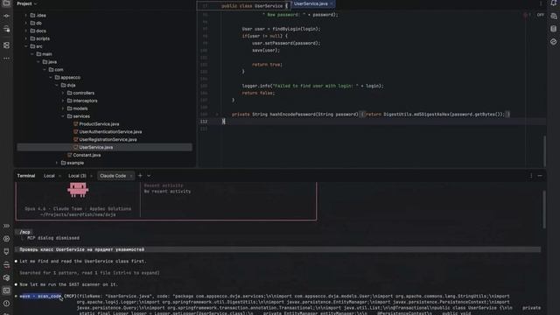
Task: Expand the interceptors folder
Action: [63, 101]
